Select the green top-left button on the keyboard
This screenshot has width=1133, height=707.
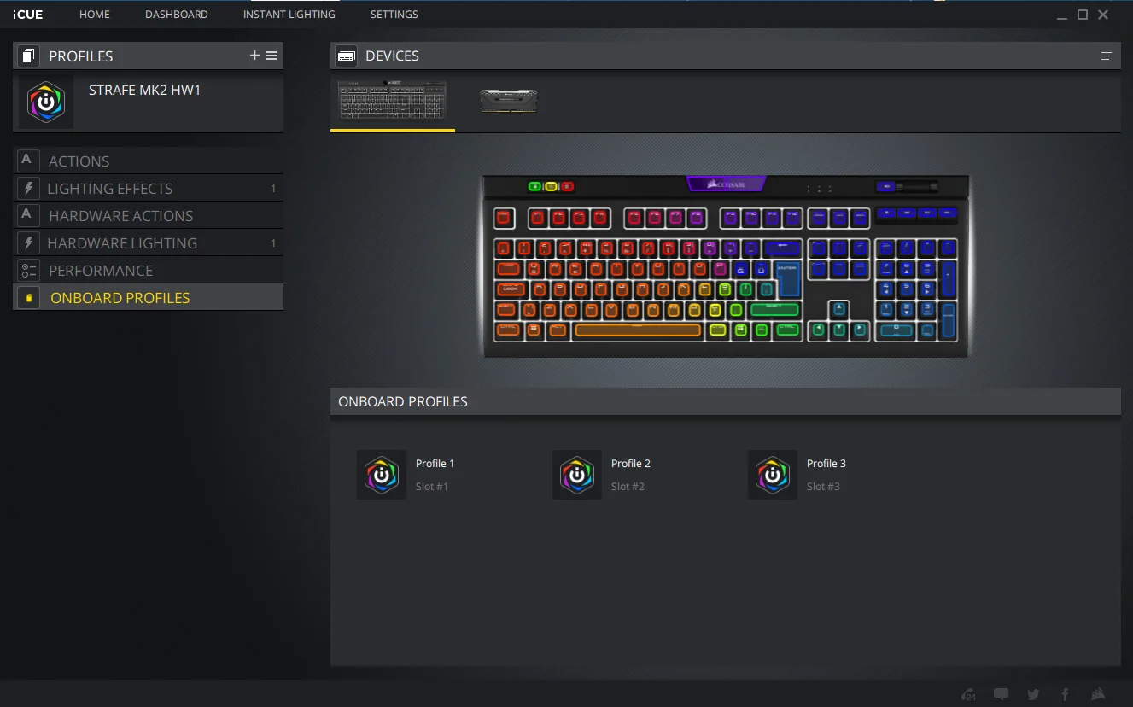pyautogui.click(x=534, y=186)
